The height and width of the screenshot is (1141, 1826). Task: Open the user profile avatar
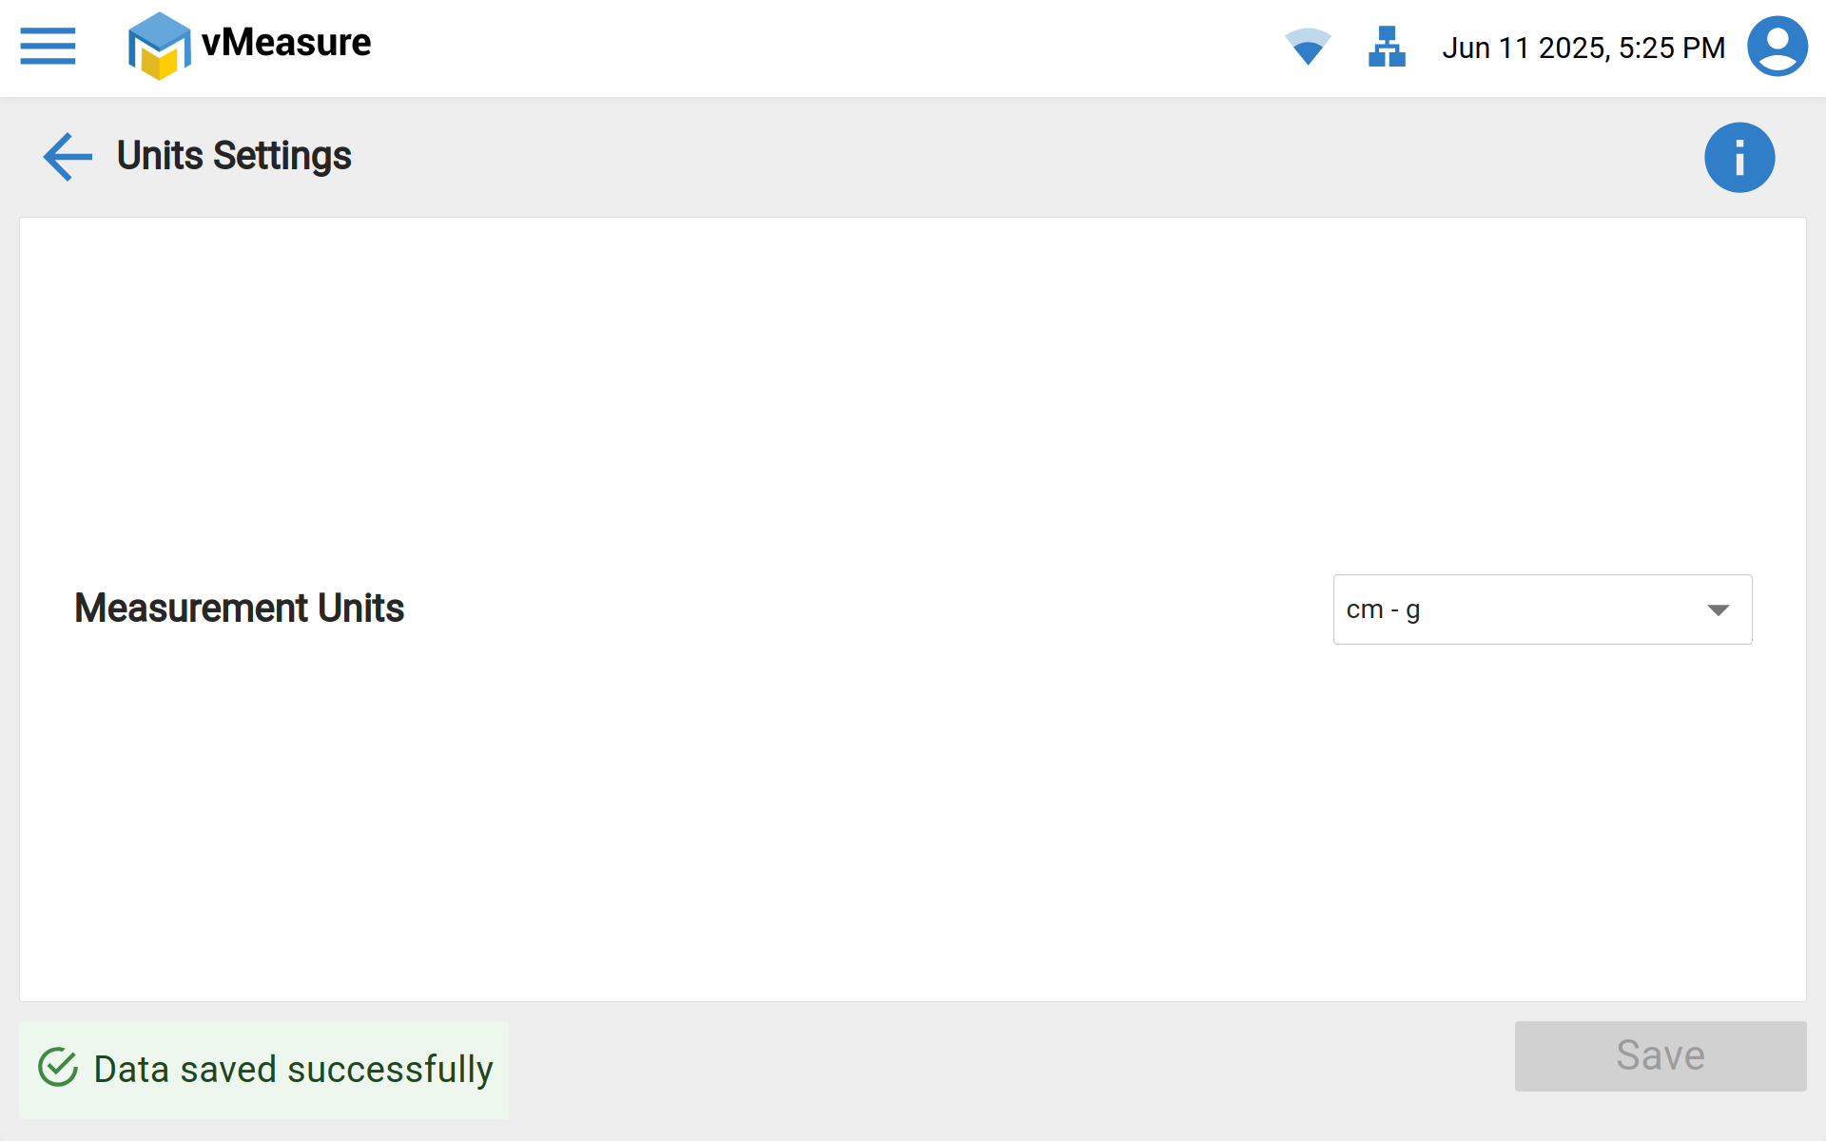pos(1777,46)
